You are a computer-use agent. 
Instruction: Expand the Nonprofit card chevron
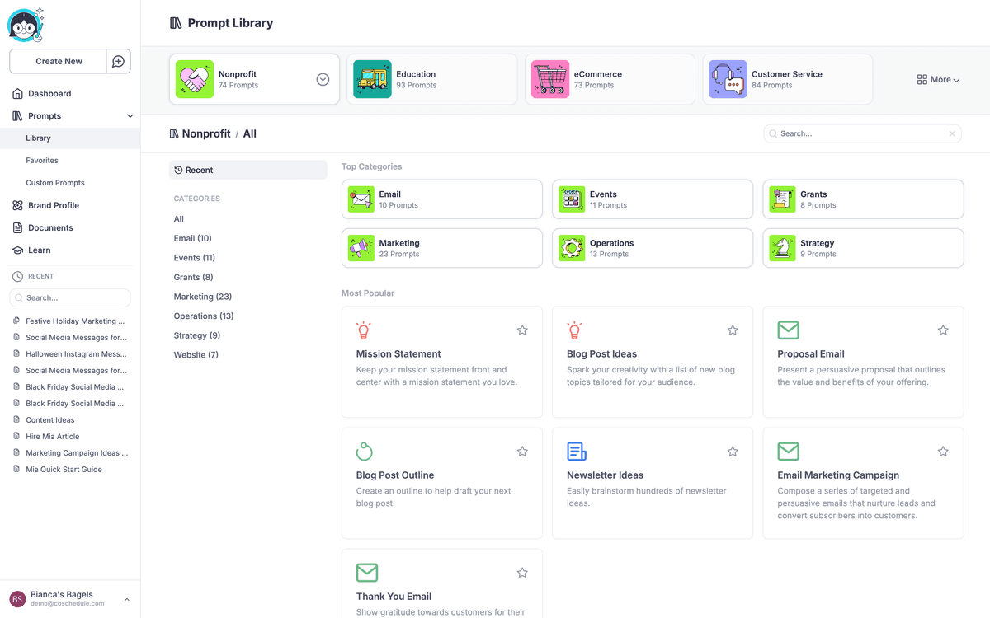[322, 79]
